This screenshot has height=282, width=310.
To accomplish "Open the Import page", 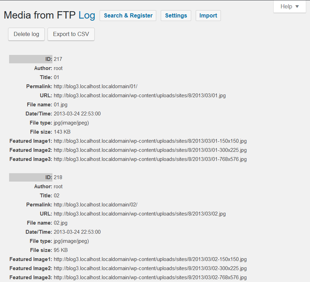I will (x=208, y=16).
